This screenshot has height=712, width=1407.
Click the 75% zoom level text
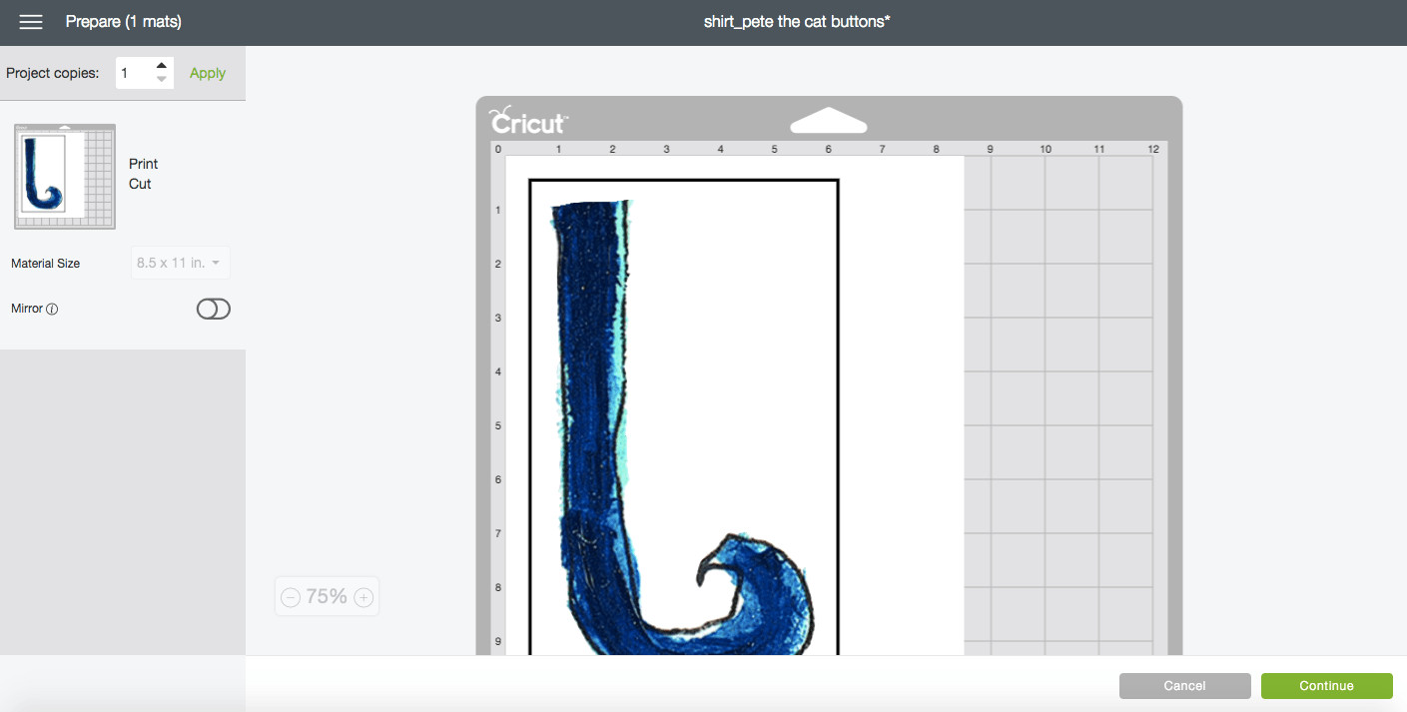(327, 597)
